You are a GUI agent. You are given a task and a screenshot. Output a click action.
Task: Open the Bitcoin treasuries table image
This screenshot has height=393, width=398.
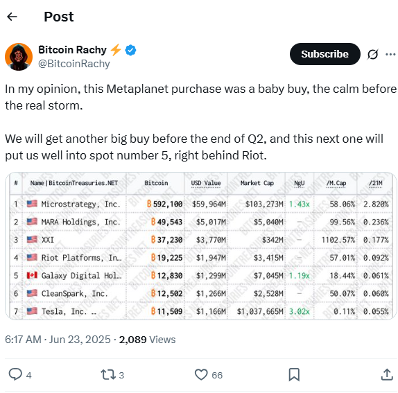[x=201, y=245]
